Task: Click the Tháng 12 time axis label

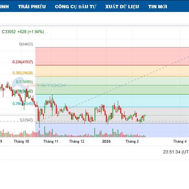Action: coord(77,142)
